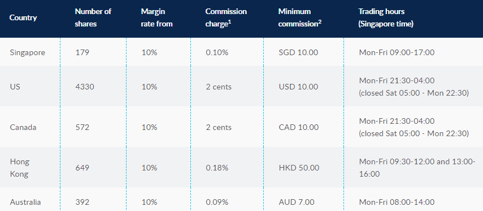Click the Singapore row country cell
This screenshot has width=483, height=211.
(x=28, y=52)
